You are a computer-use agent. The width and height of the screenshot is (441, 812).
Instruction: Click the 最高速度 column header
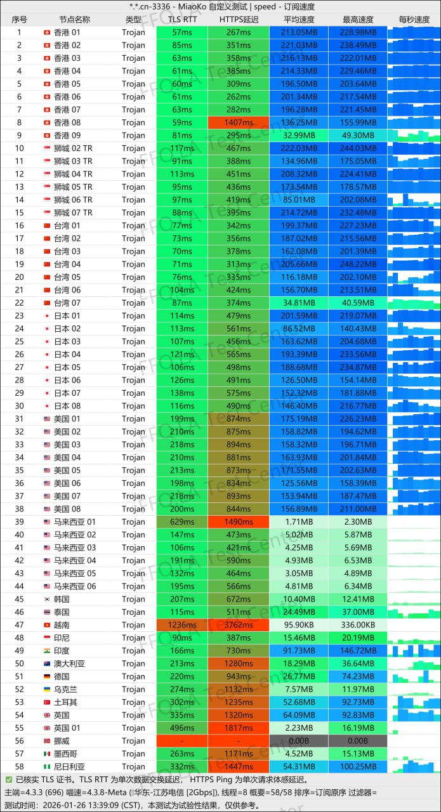point(358,20)
